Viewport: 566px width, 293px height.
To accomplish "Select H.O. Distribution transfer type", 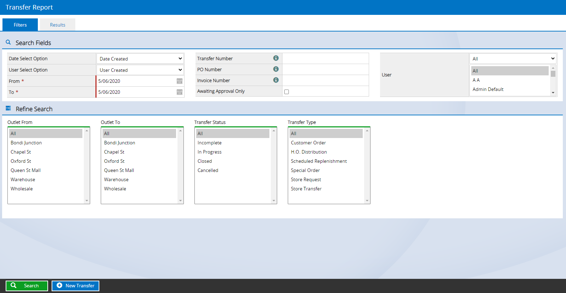I will click(x=326, y=152).
